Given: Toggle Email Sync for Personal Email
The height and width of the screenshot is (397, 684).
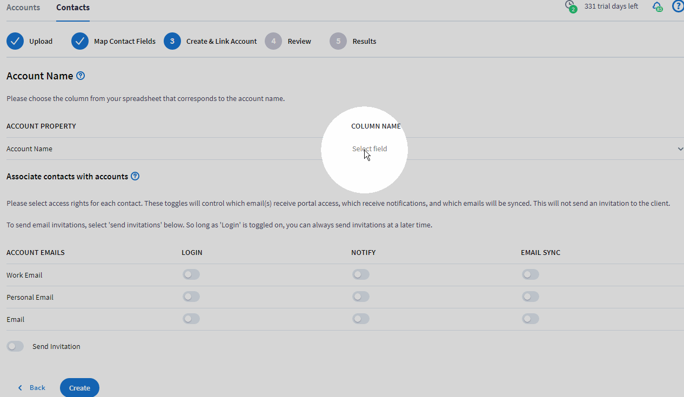Looking at the screenshot, I should pyautogui.click(x=531, y=297).
